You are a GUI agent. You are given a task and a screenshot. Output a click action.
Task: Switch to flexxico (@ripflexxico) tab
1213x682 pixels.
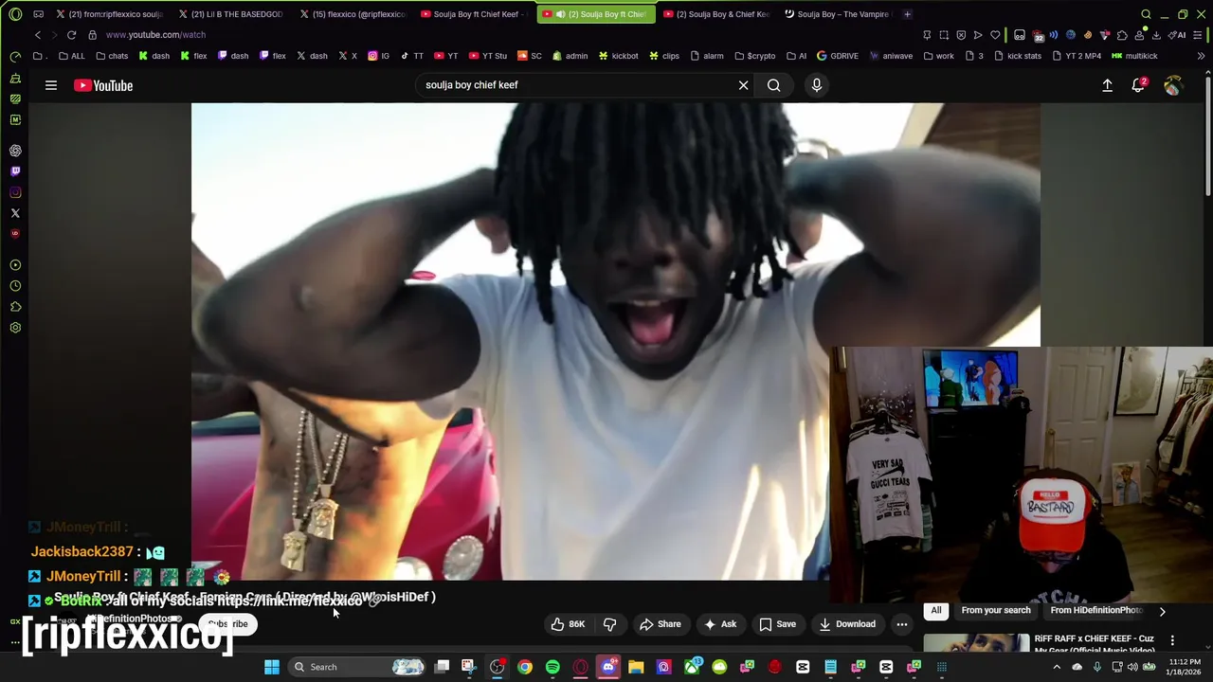353,14
